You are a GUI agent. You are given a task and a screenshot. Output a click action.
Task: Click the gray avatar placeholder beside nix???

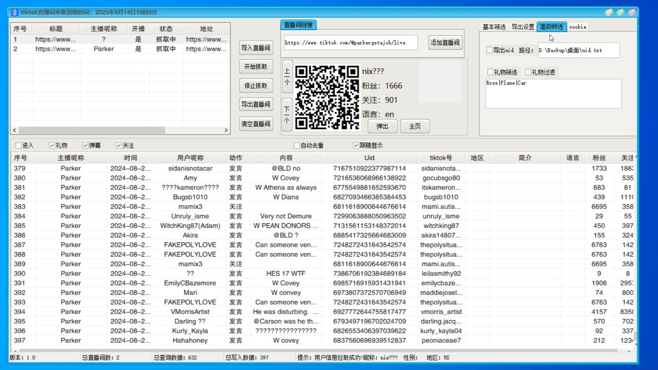pos(440,82)
